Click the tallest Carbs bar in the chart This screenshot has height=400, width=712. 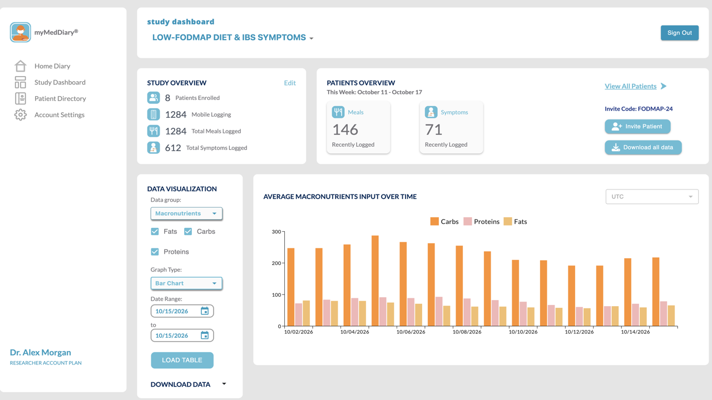(375, 281)
